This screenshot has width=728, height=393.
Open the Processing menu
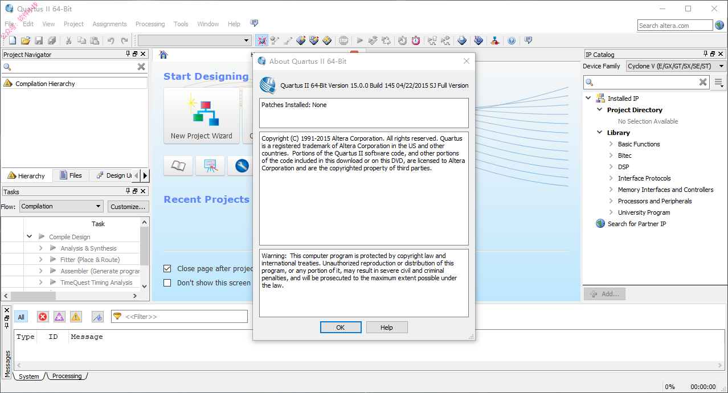tap(150, 24)
